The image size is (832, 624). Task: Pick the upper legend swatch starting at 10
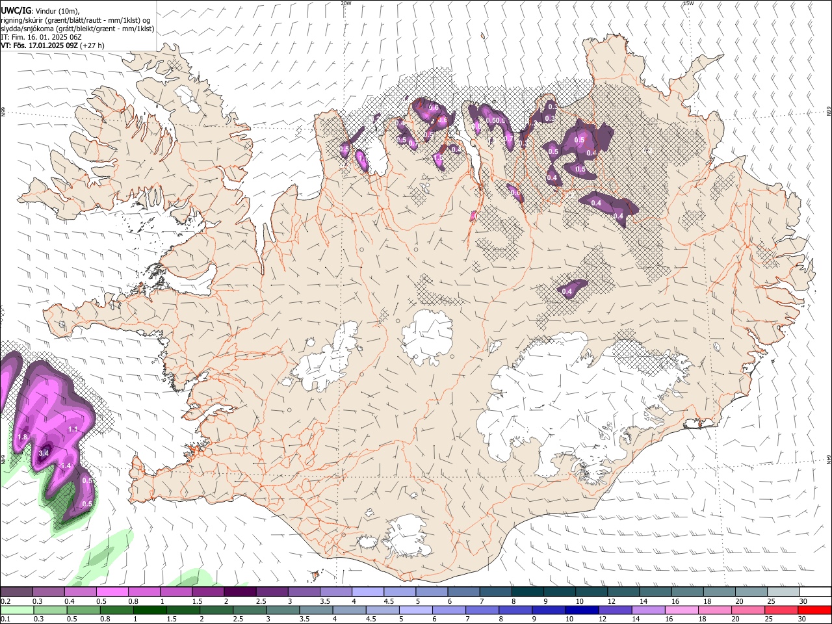coord(592,592)
